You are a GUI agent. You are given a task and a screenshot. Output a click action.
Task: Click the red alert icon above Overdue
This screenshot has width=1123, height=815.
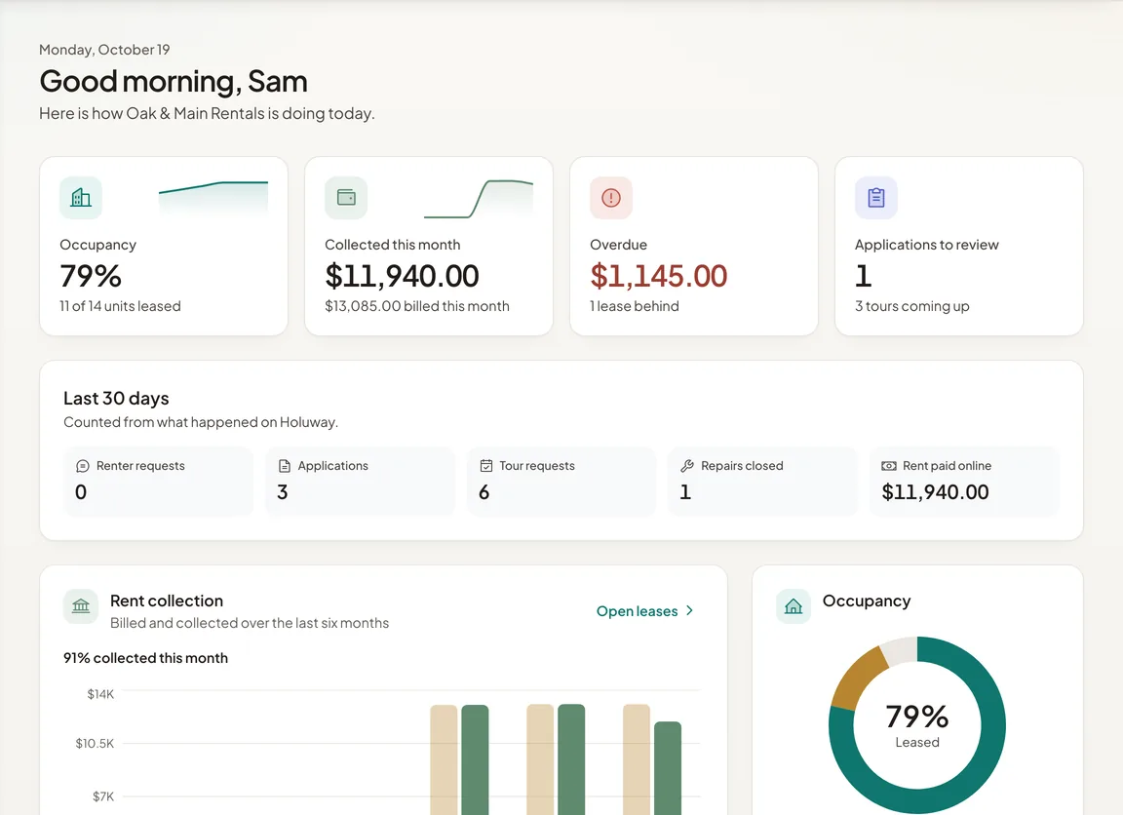point(611,198)
